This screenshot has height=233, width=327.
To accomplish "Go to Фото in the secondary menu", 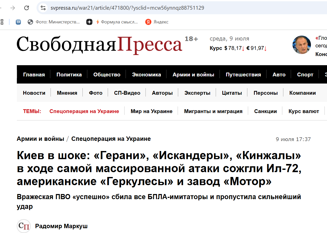I will [x=96, y=93].
